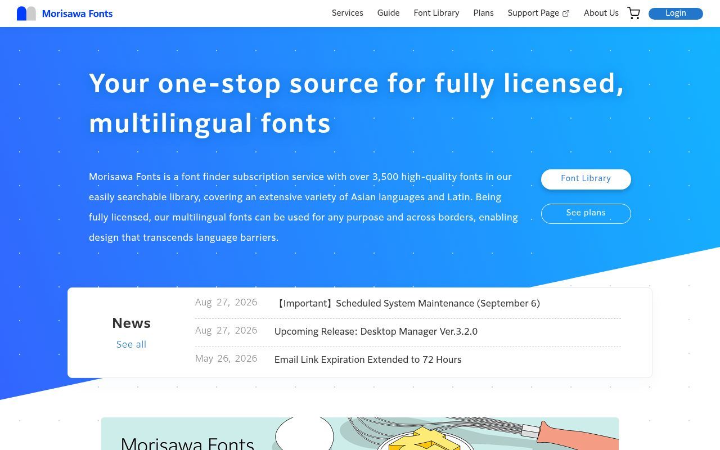This screenshot has width=720, height=450.
Task: Click the paragraph starting 'Morisawa Fonts is a font finder'
Action: (304, 207)
